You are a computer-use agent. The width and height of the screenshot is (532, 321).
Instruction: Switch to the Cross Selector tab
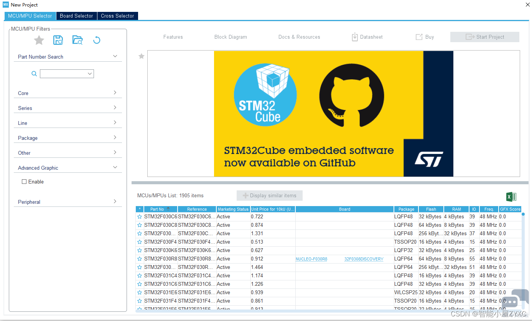(x=117, y=16)
